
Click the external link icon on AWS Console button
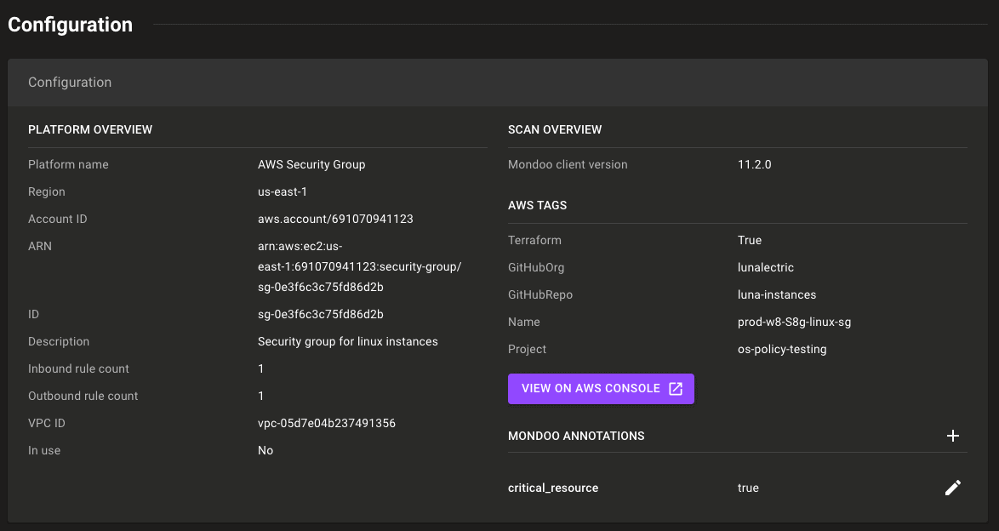[x=675, y=387]
